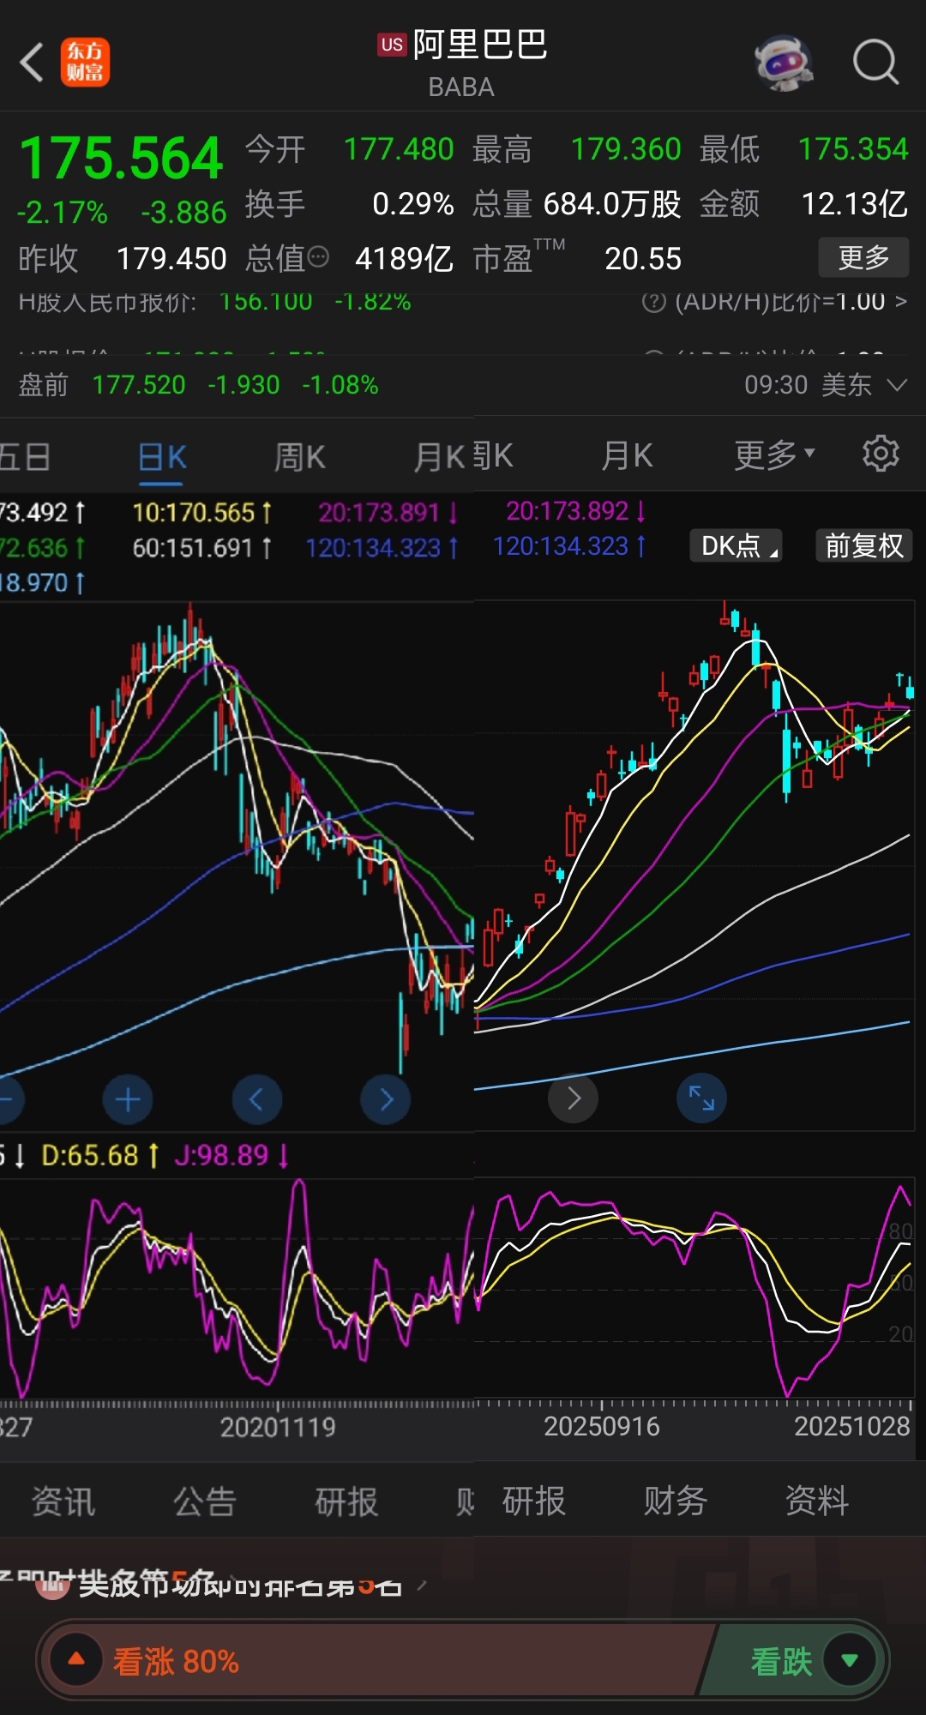
Task: Open the 财务 financials tab
Action: coord(675,1501)
